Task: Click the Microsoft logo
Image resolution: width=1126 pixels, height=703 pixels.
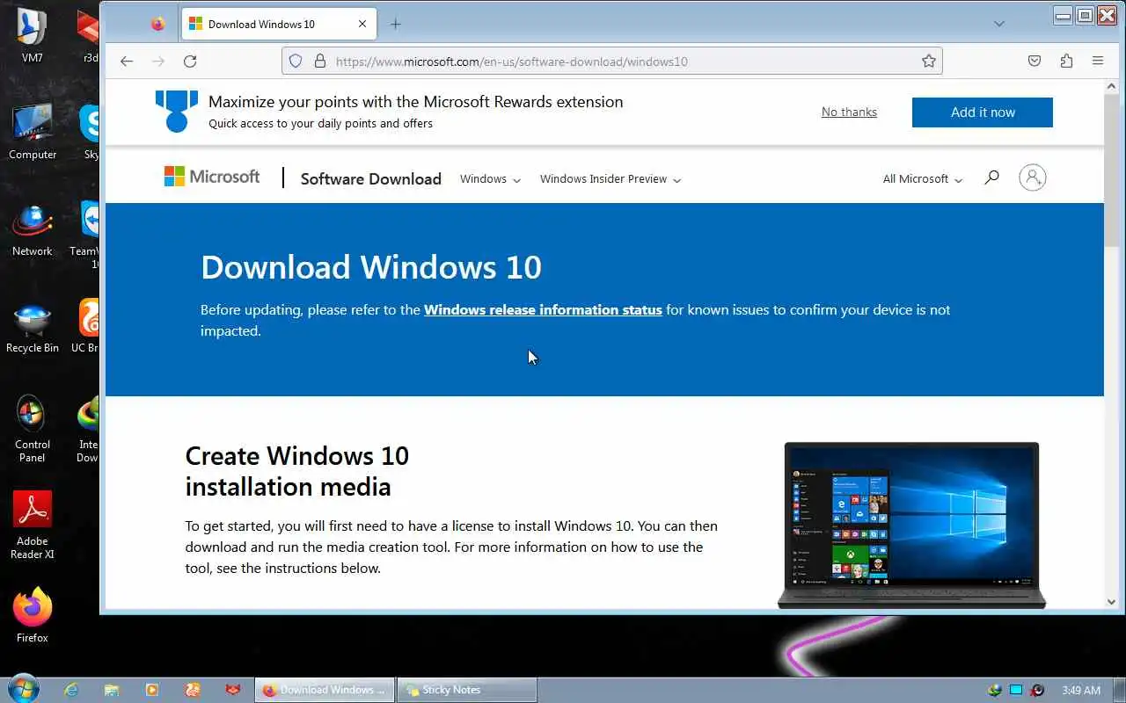Action: (212, 177)
